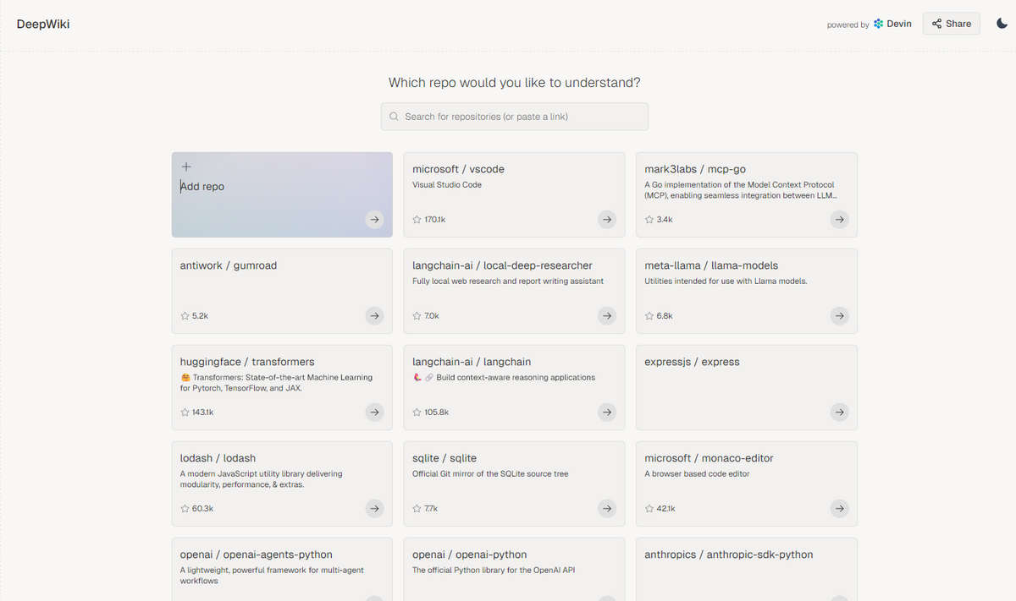Screen dimensions: 1016x601
Task: Open the Add repo card arrow
Action: coord(375,220)
